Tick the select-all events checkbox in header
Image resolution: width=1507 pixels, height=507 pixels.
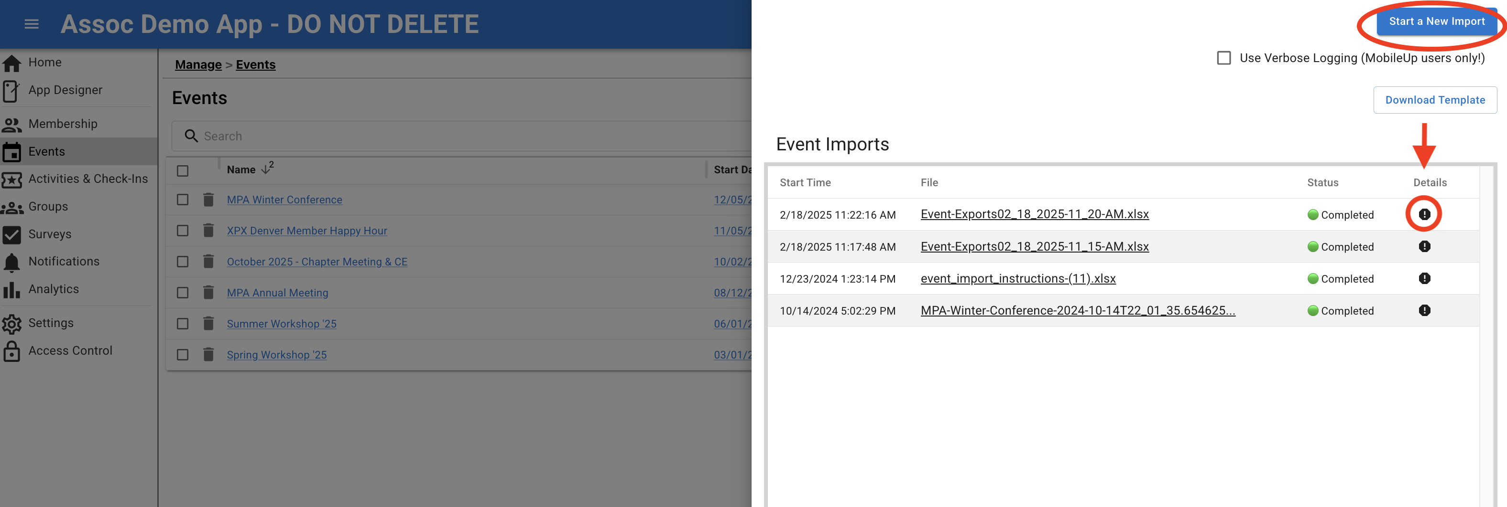(183, 170)
